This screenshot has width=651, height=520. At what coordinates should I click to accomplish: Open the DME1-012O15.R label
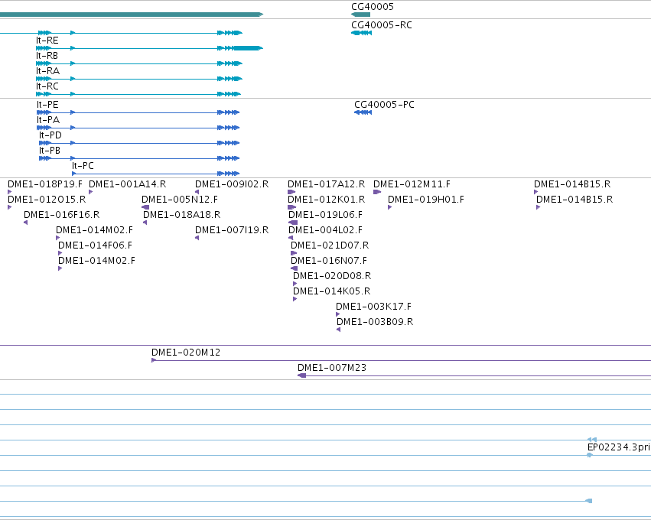[x=47, y=200]
